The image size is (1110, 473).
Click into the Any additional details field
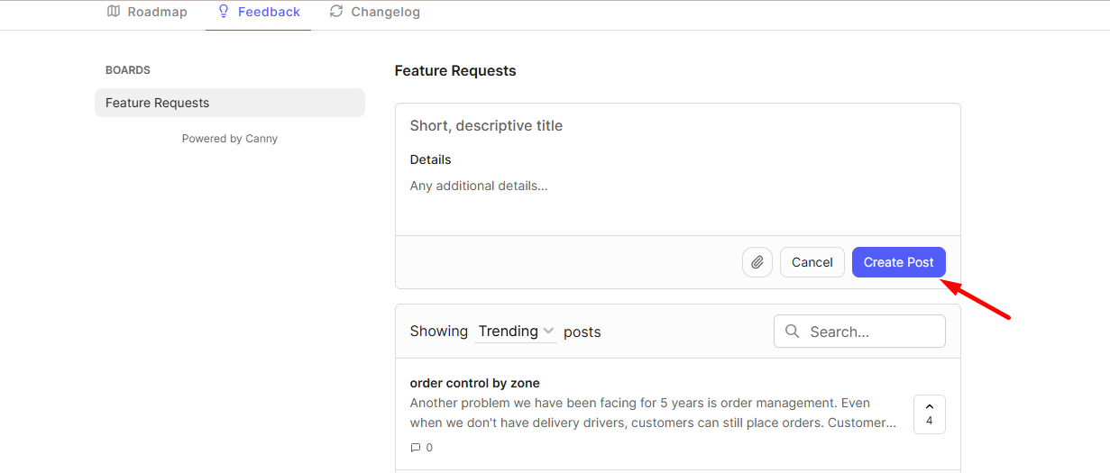[x=678, y=196]
